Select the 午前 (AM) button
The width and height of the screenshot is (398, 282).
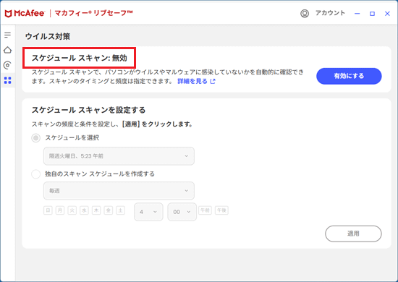pos(205,210)
